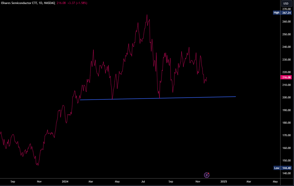Click the 250.00 price axis label
Screen dimensions: 294x186
tap(286, 34)
